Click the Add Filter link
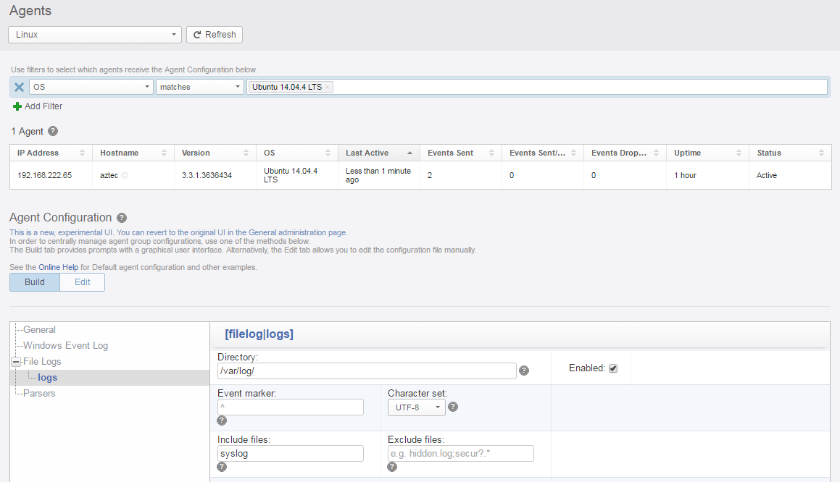The height and width of the screenshot is (482, 840). pos(43,106)
